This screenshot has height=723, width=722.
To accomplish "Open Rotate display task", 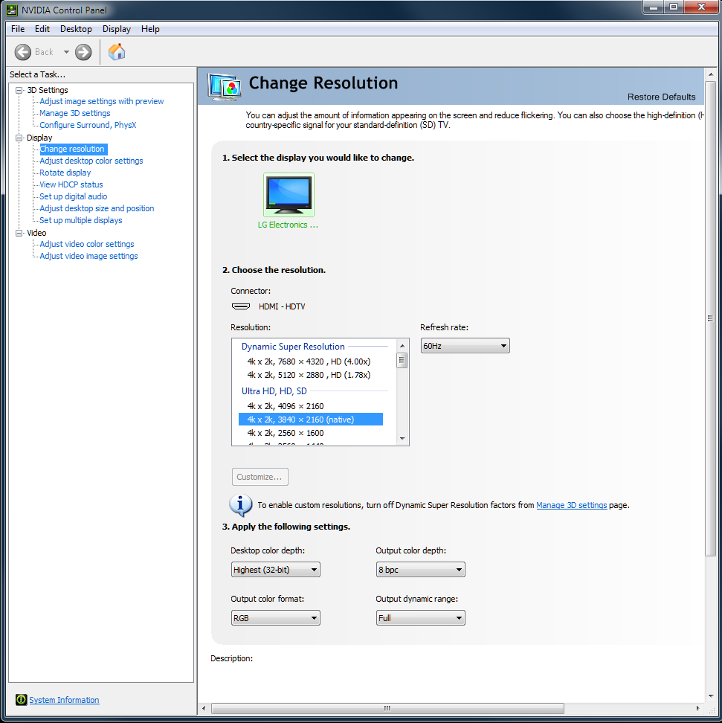I will tap(65, 173).
